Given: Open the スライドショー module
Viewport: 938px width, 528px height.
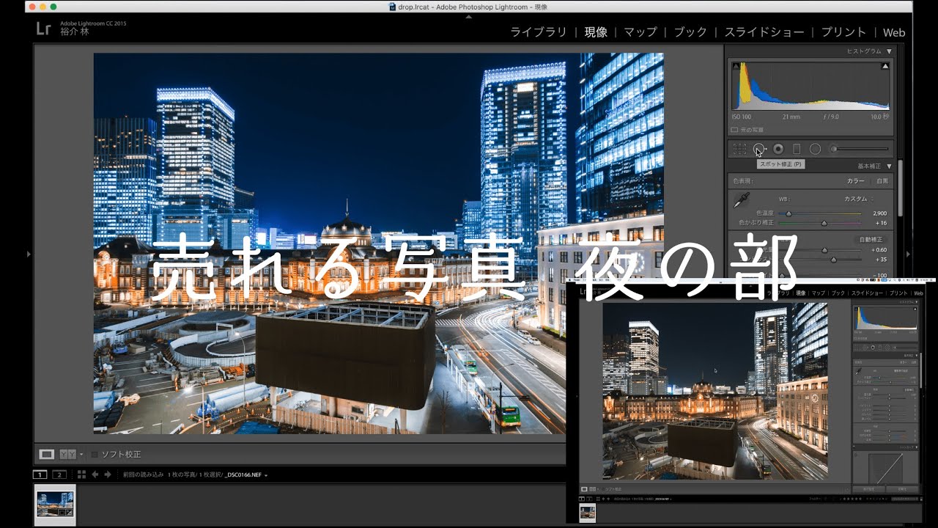Looking at the screenshot, I should coord(764,32).
